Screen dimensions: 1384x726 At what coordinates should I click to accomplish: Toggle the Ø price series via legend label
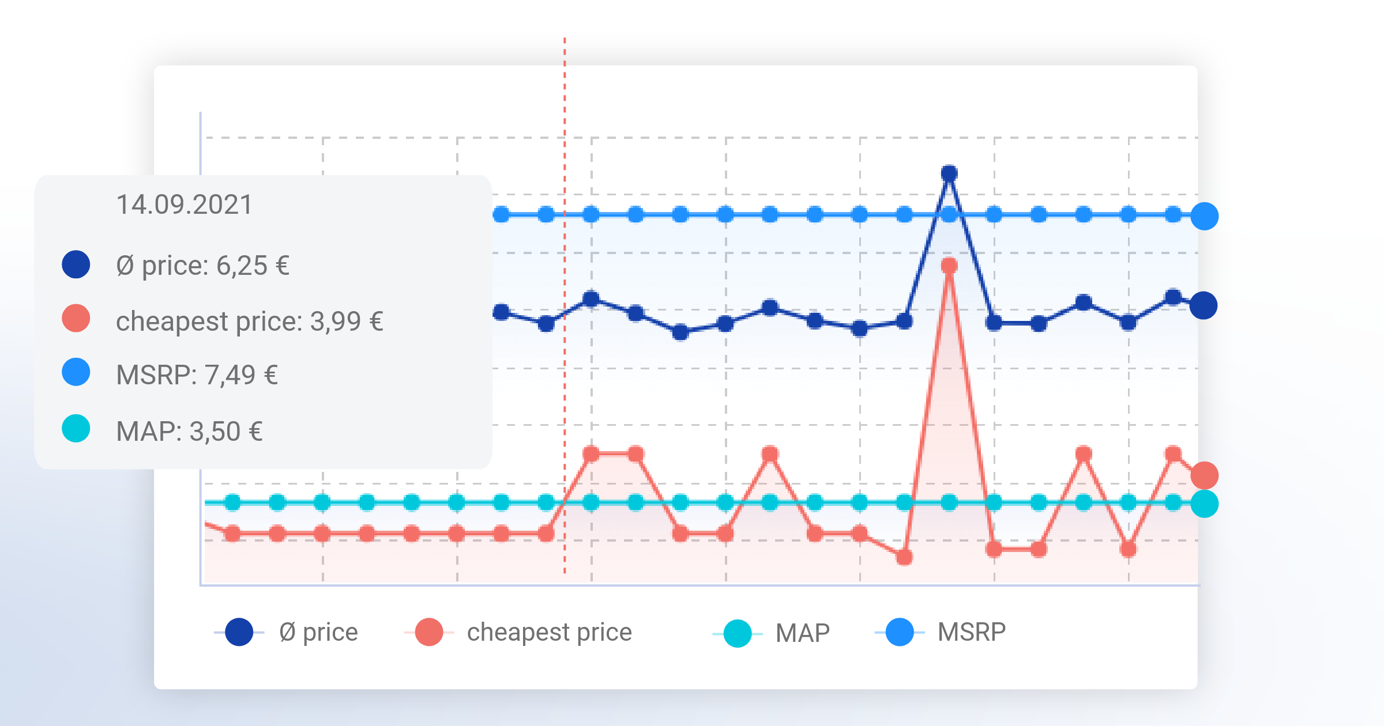(x=318, y=632)
